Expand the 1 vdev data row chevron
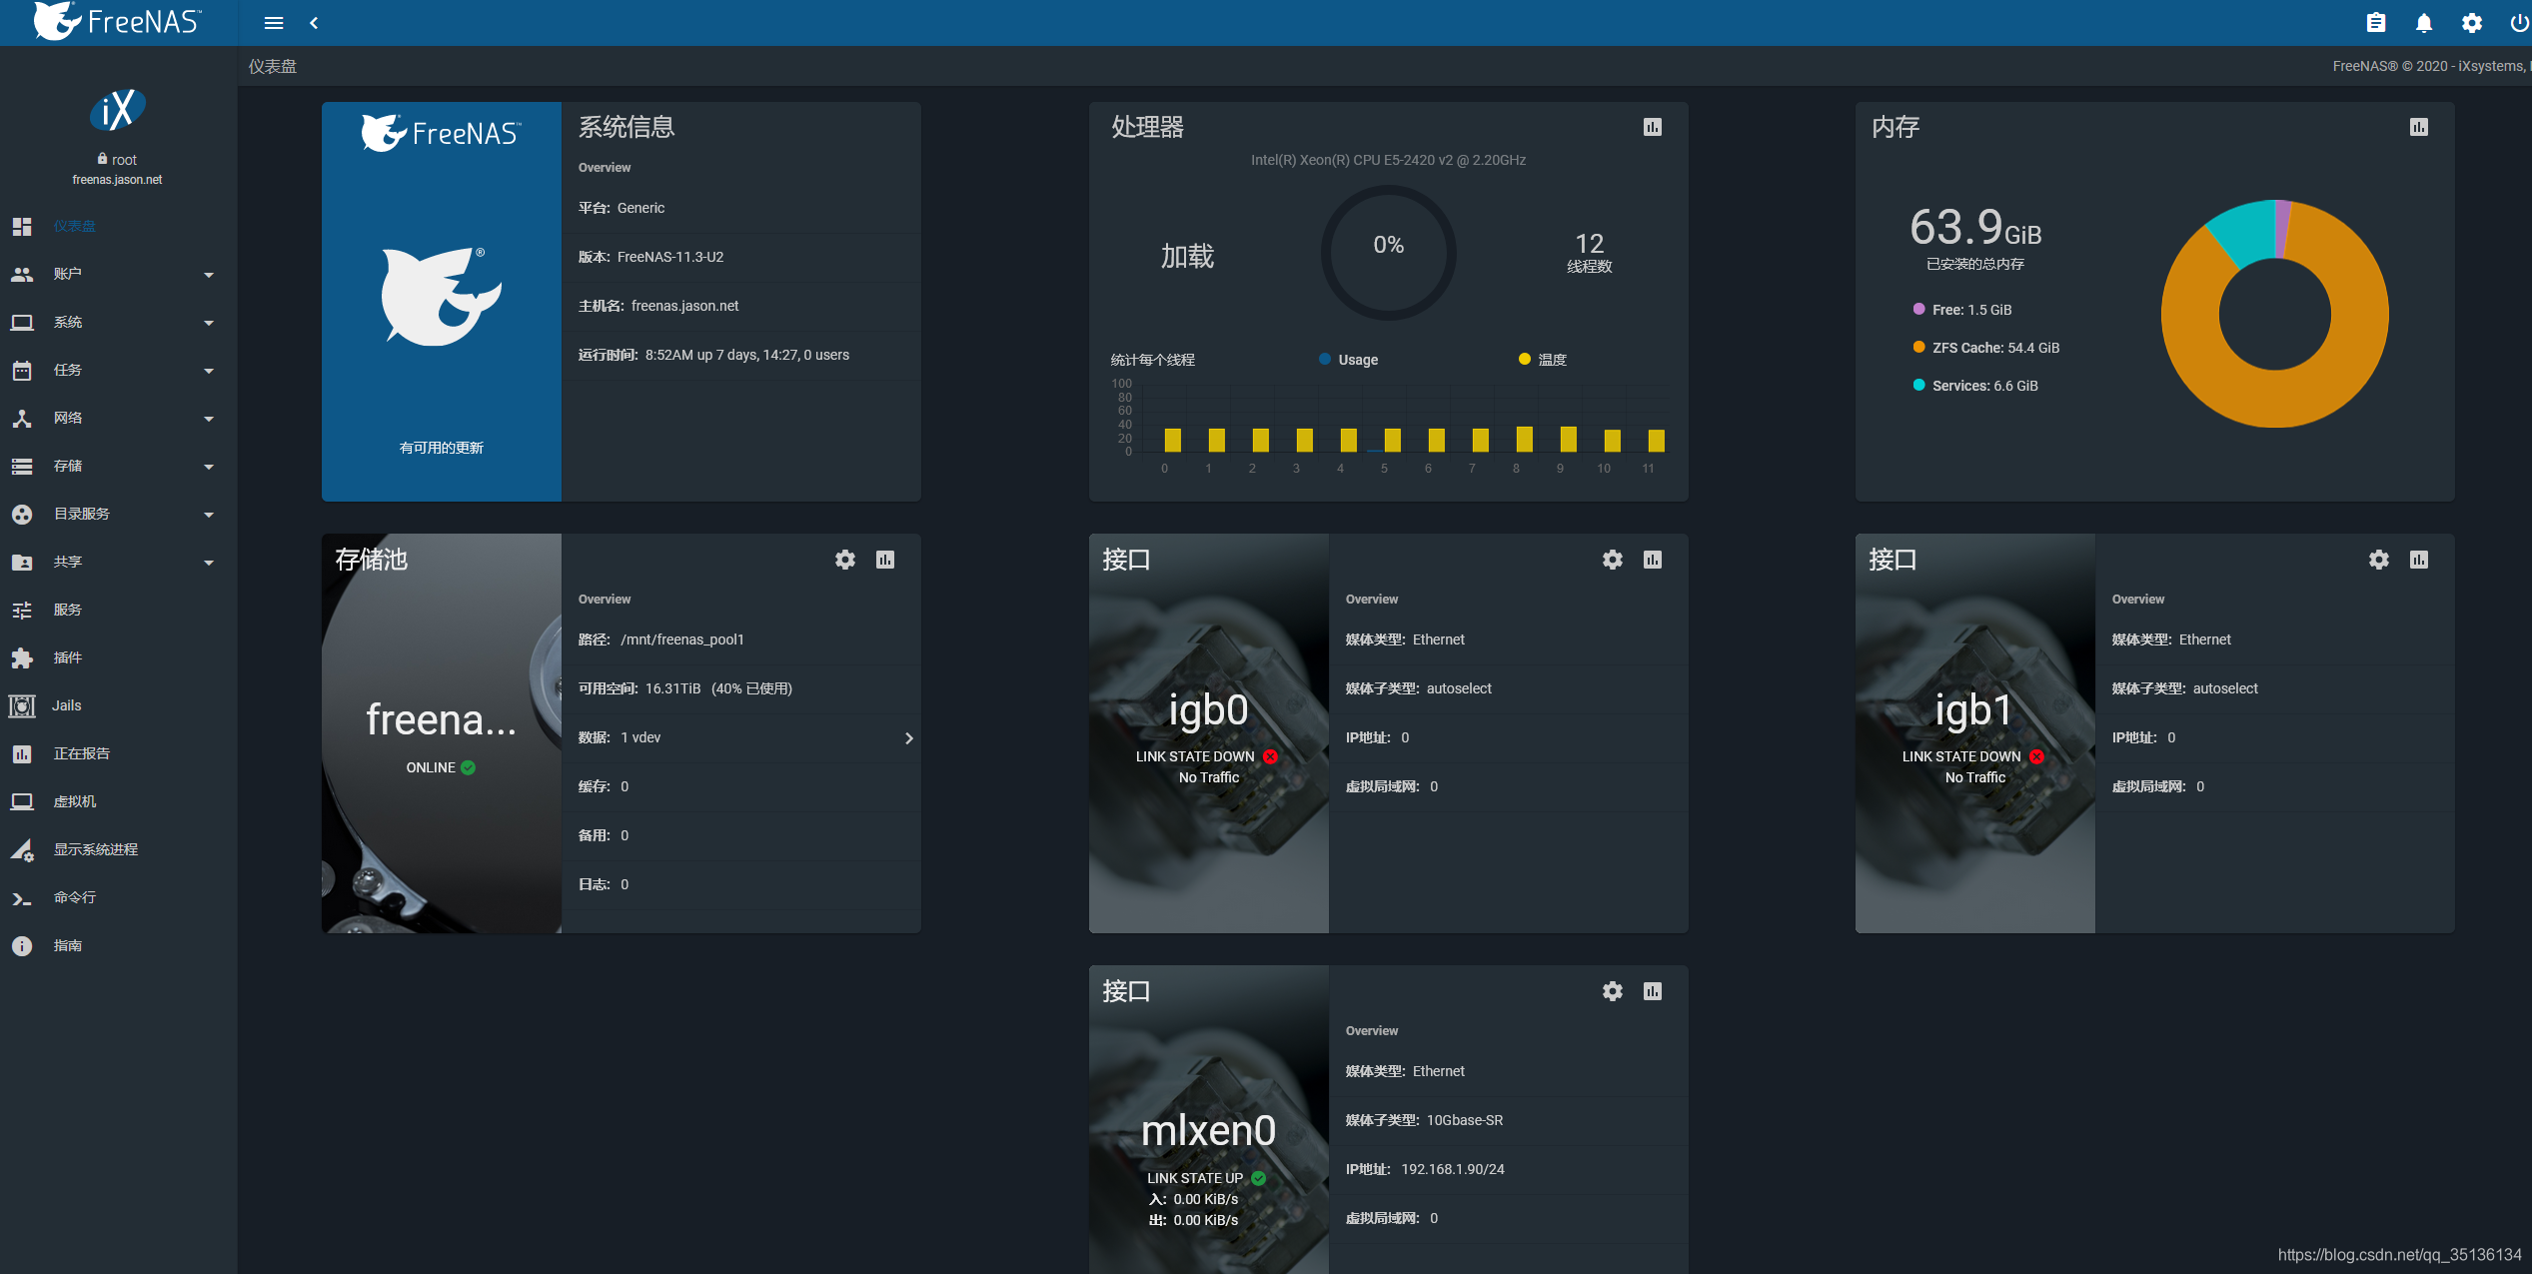Viewport: 2532px width, 1274px height. (908, 738)
